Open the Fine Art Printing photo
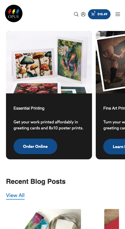125x229 pixels. (x=110, y=62)
